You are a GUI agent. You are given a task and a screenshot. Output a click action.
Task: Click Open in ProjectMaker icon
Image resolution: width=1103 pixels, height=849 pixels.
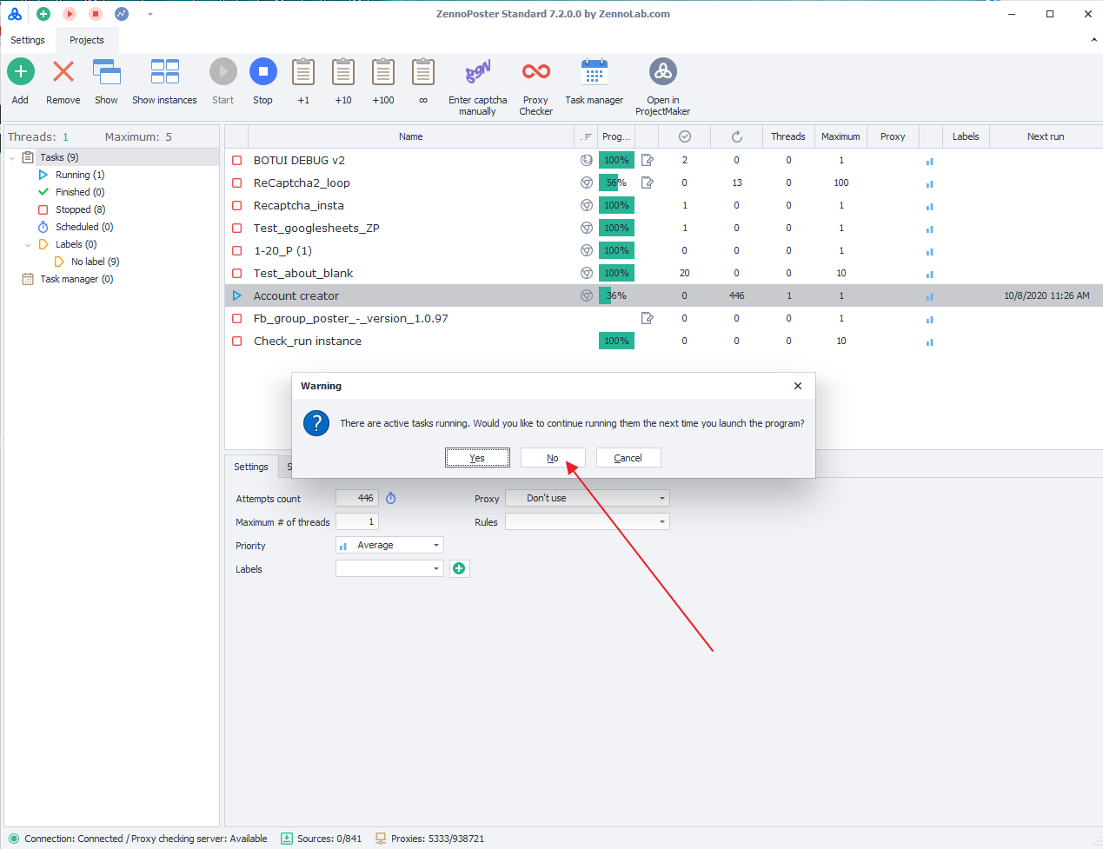coord(662,72)
